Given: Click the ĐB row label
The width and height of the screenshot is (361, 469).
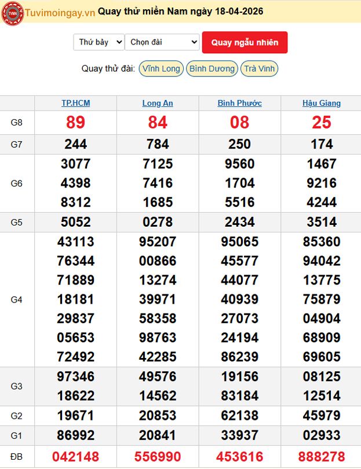Looking at the screenshot, I should (17, 456).
